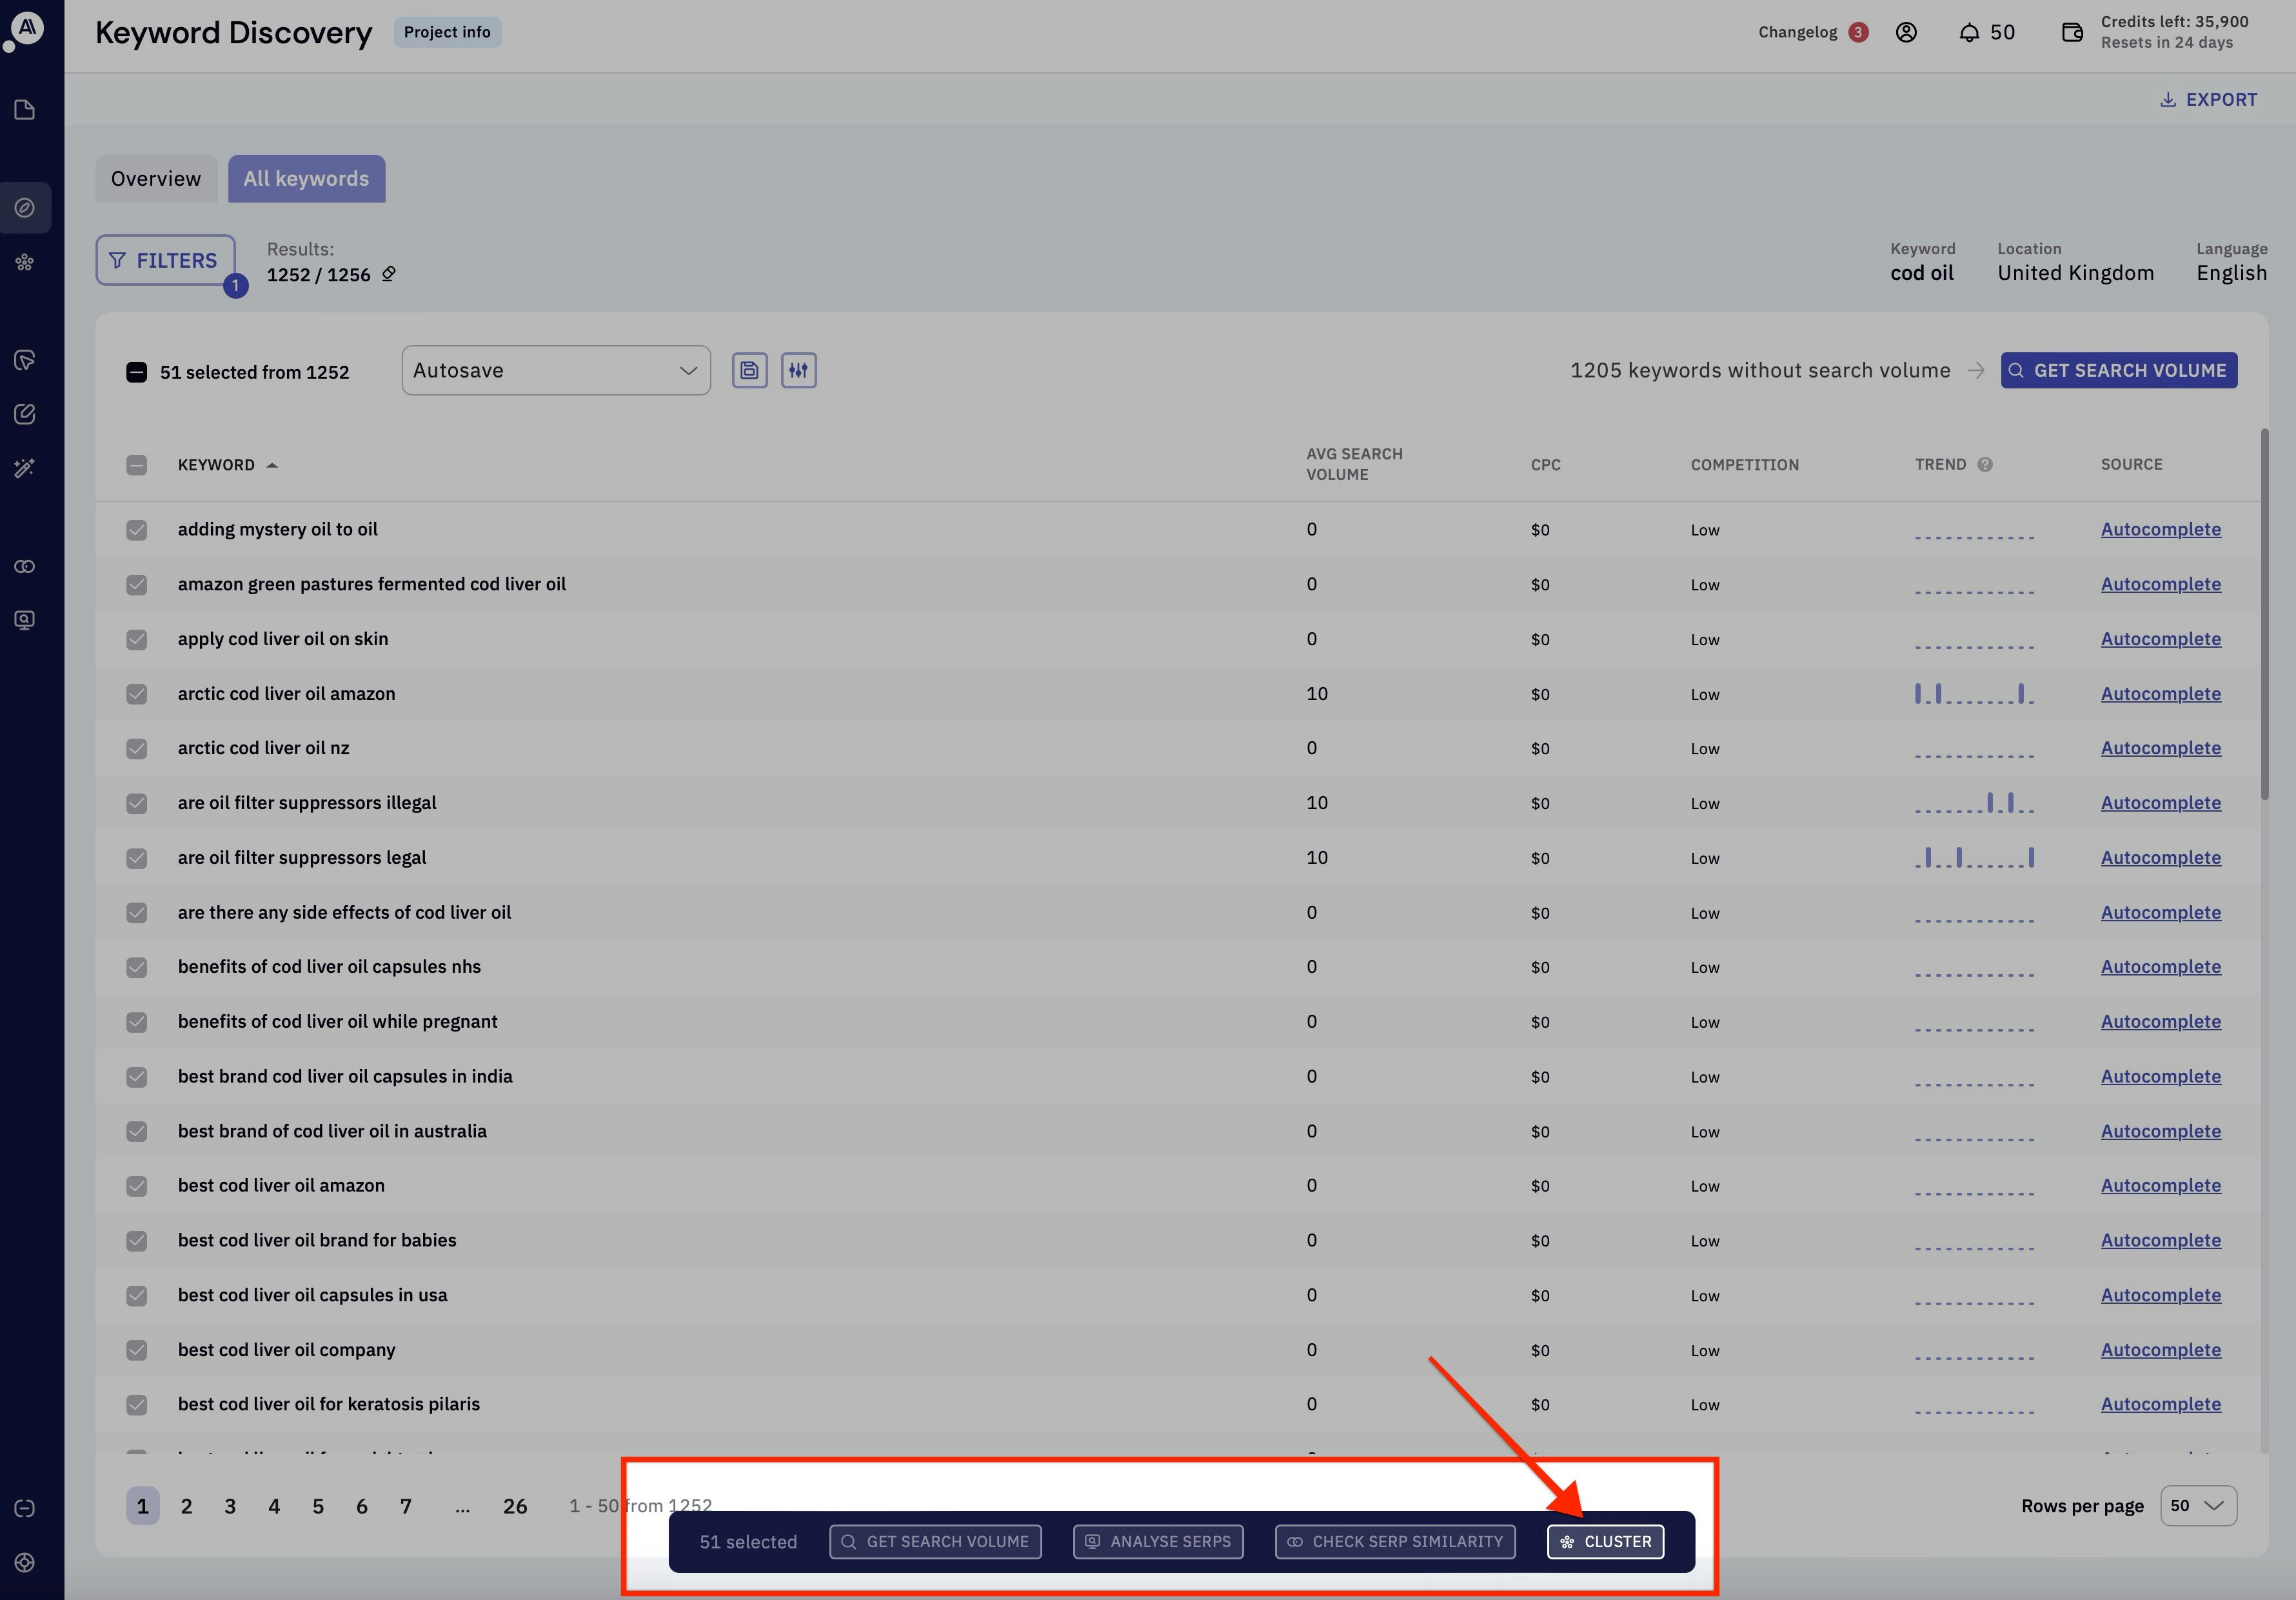Toggle checkbox for 'arctic cod liver oil nz'

[x=137, y=748]
